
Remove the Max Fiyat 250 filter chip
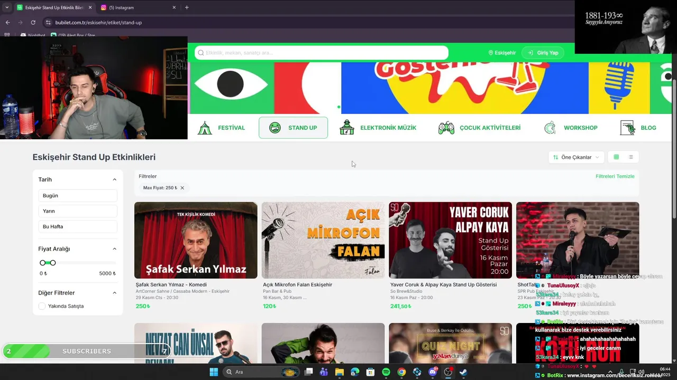pos(182,188)
